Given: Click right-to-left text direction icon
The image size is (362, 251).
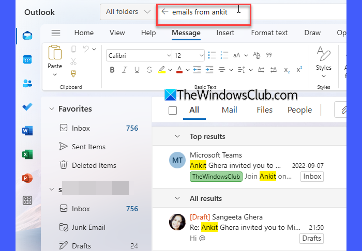Looking at the screenshot, I should [274, 69].
